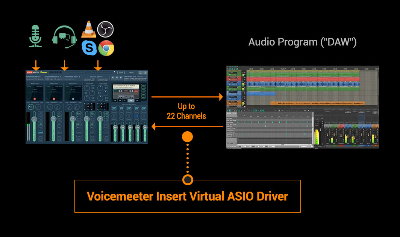
Task: Click the VLC cone icon
Action: point(88,29)
